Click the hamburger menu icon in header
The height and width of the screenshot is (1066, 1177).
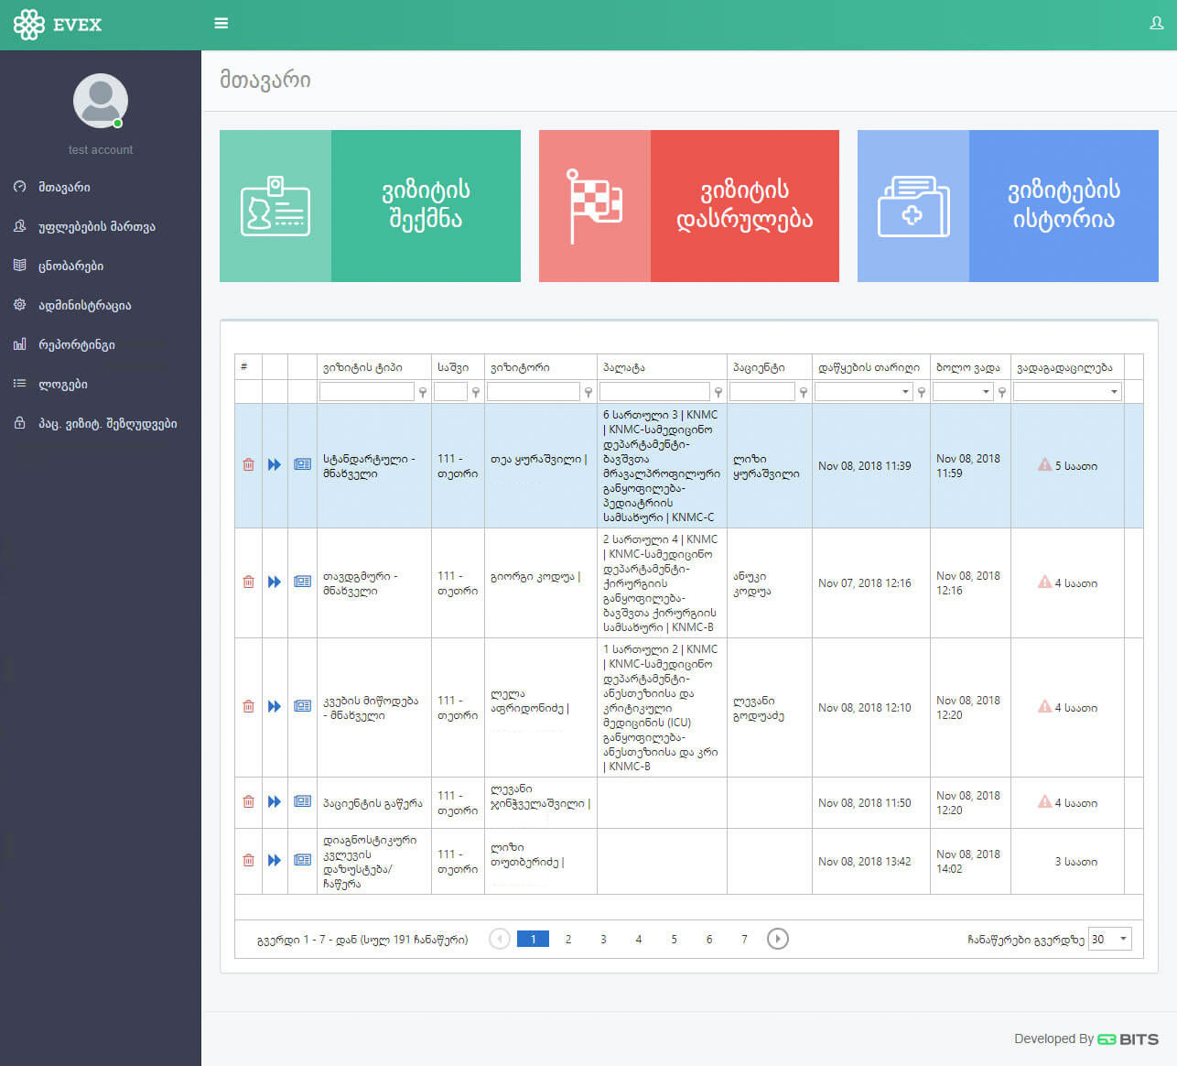(x=221, y=24)
